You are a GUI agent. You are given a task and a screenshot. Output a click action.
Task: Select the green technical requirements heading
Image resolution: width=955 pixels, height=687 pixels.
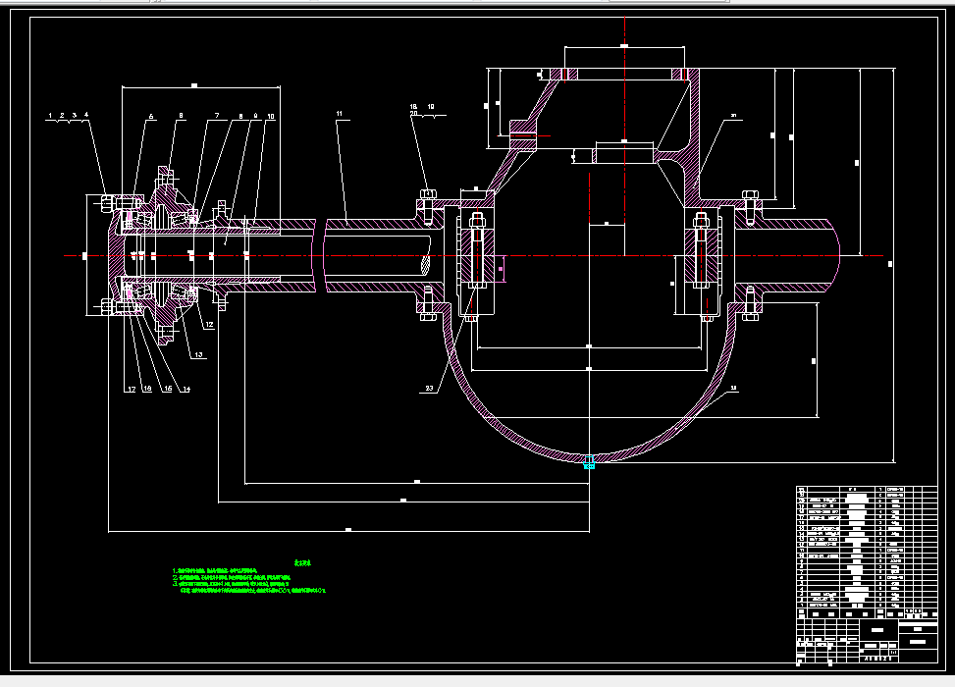coord(302,562)
